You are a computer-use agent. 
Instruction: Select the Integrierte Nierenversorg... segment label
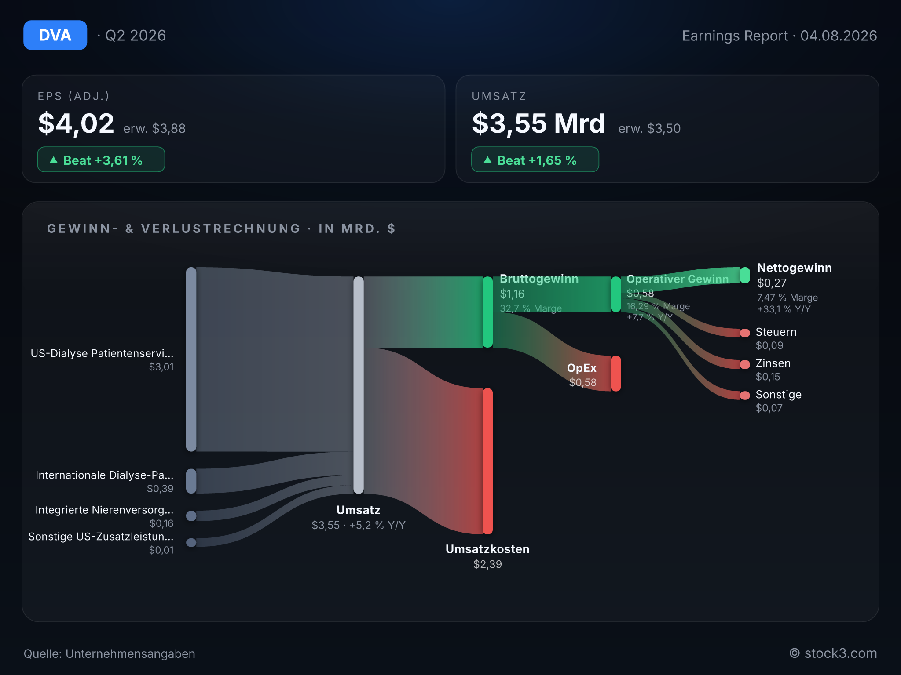point(104,510)
